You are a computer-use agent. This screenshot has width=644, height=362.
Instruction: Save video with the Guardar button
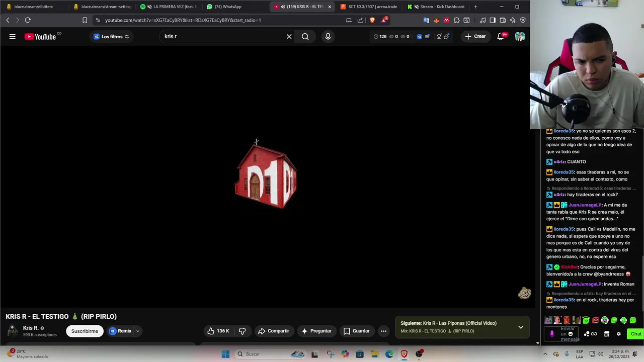(357, 331)
